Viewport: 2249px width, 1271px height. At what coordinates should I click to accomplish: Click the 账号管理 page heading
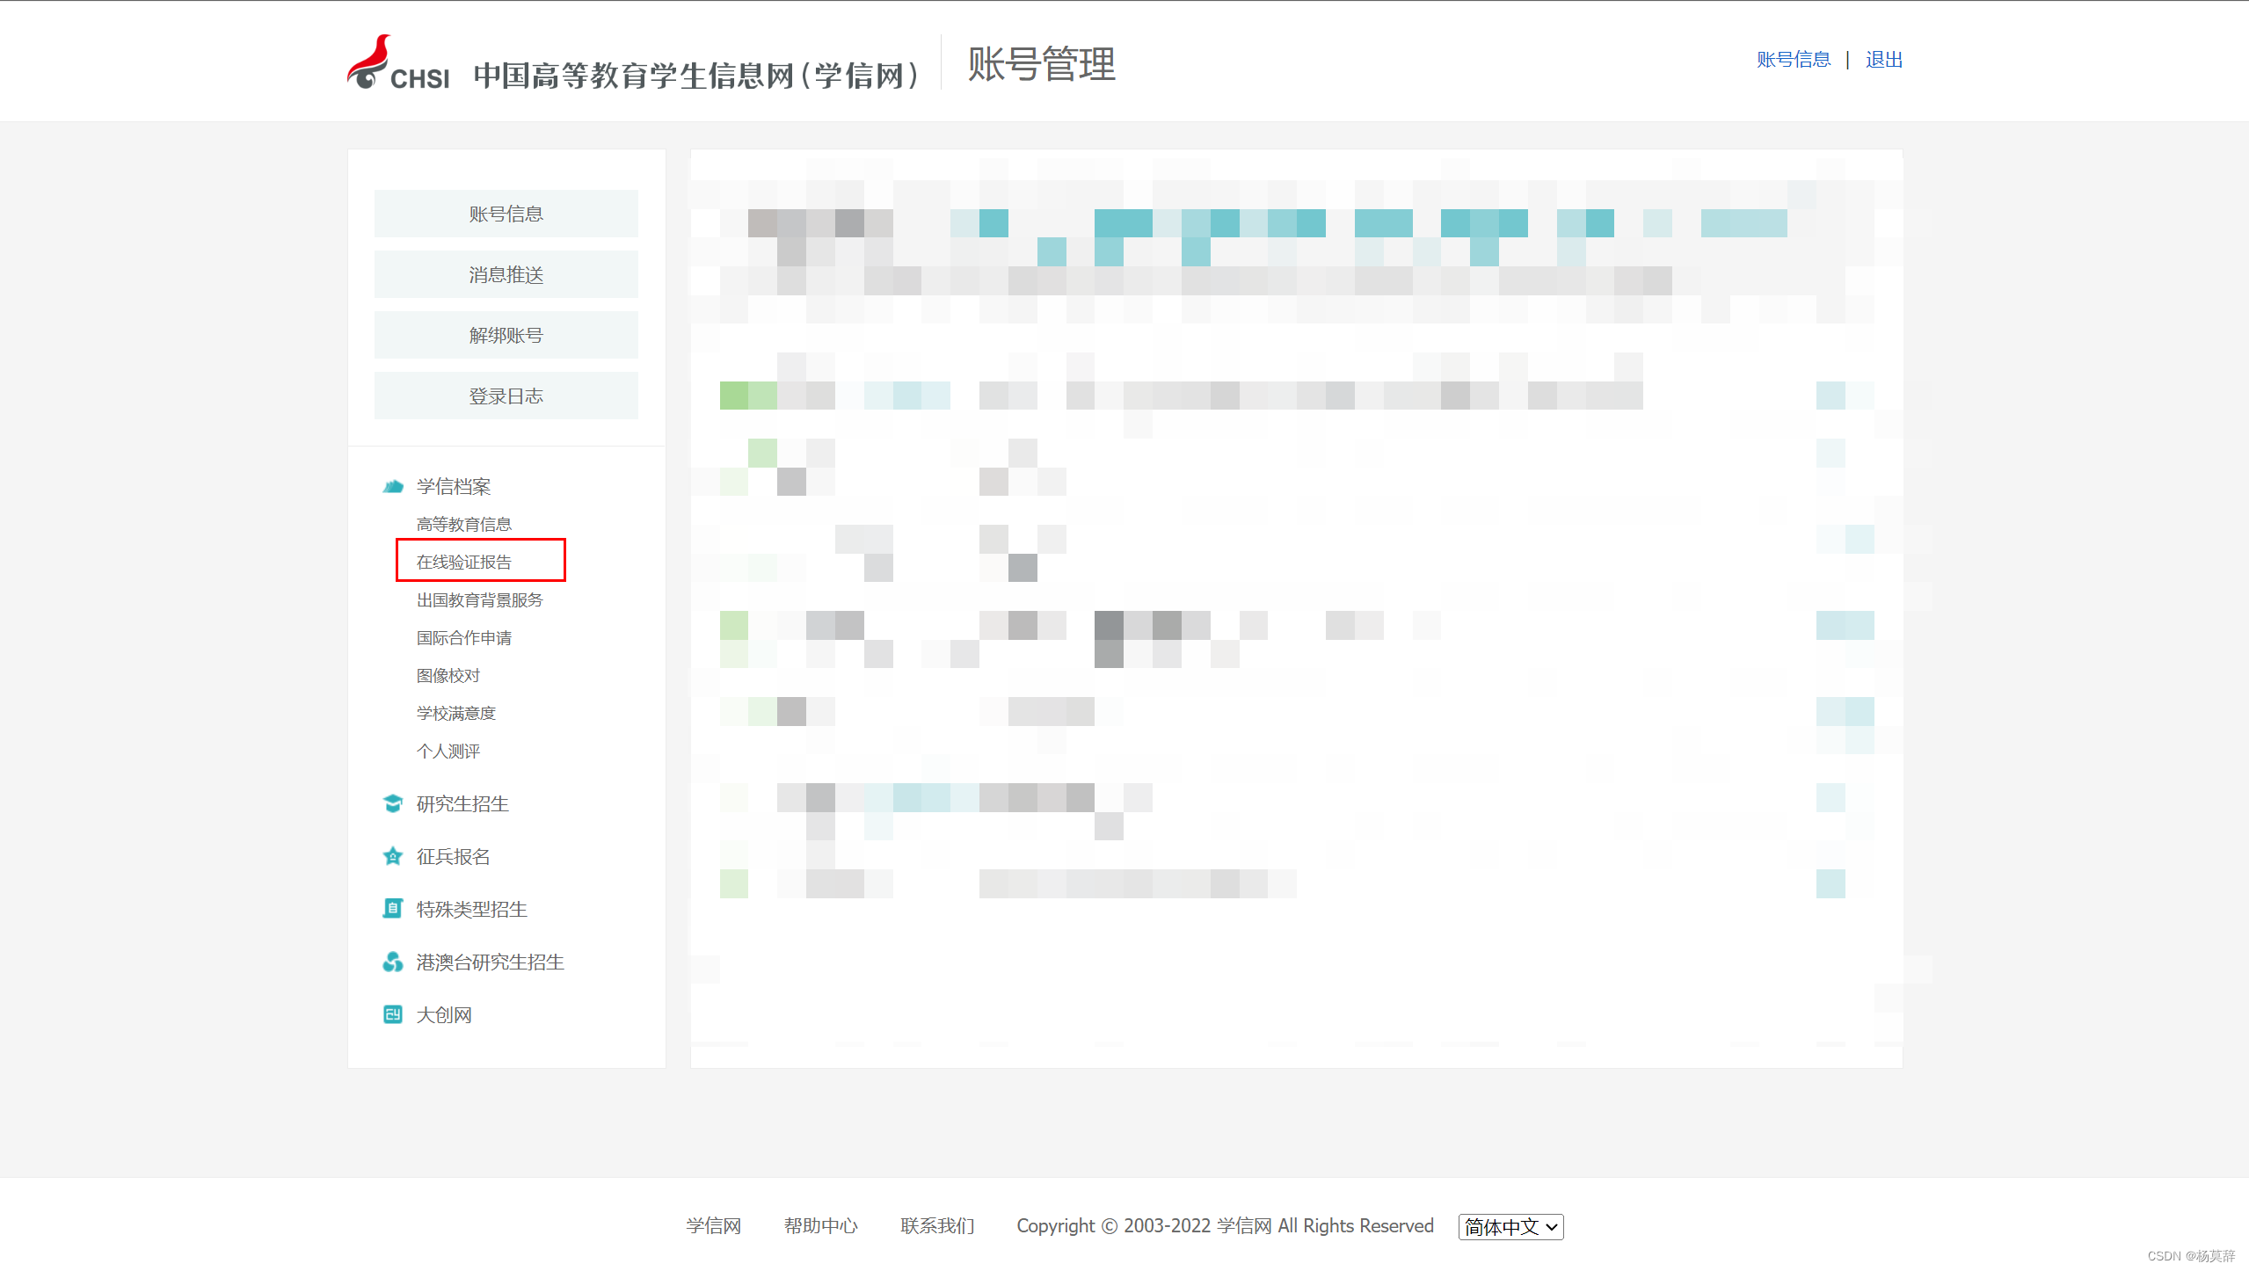point(1042,64)
